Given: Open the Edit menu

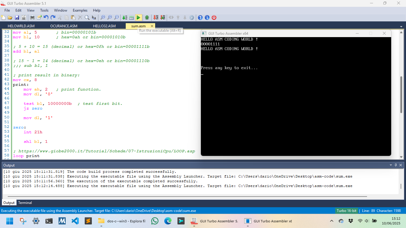Looking at the screenshot, I should pyautogui.click(x=18, y=10).
